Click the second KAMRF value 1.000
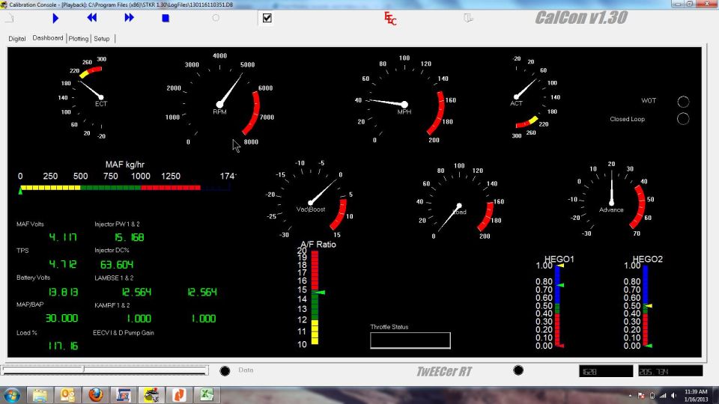 tap(204, 319)
